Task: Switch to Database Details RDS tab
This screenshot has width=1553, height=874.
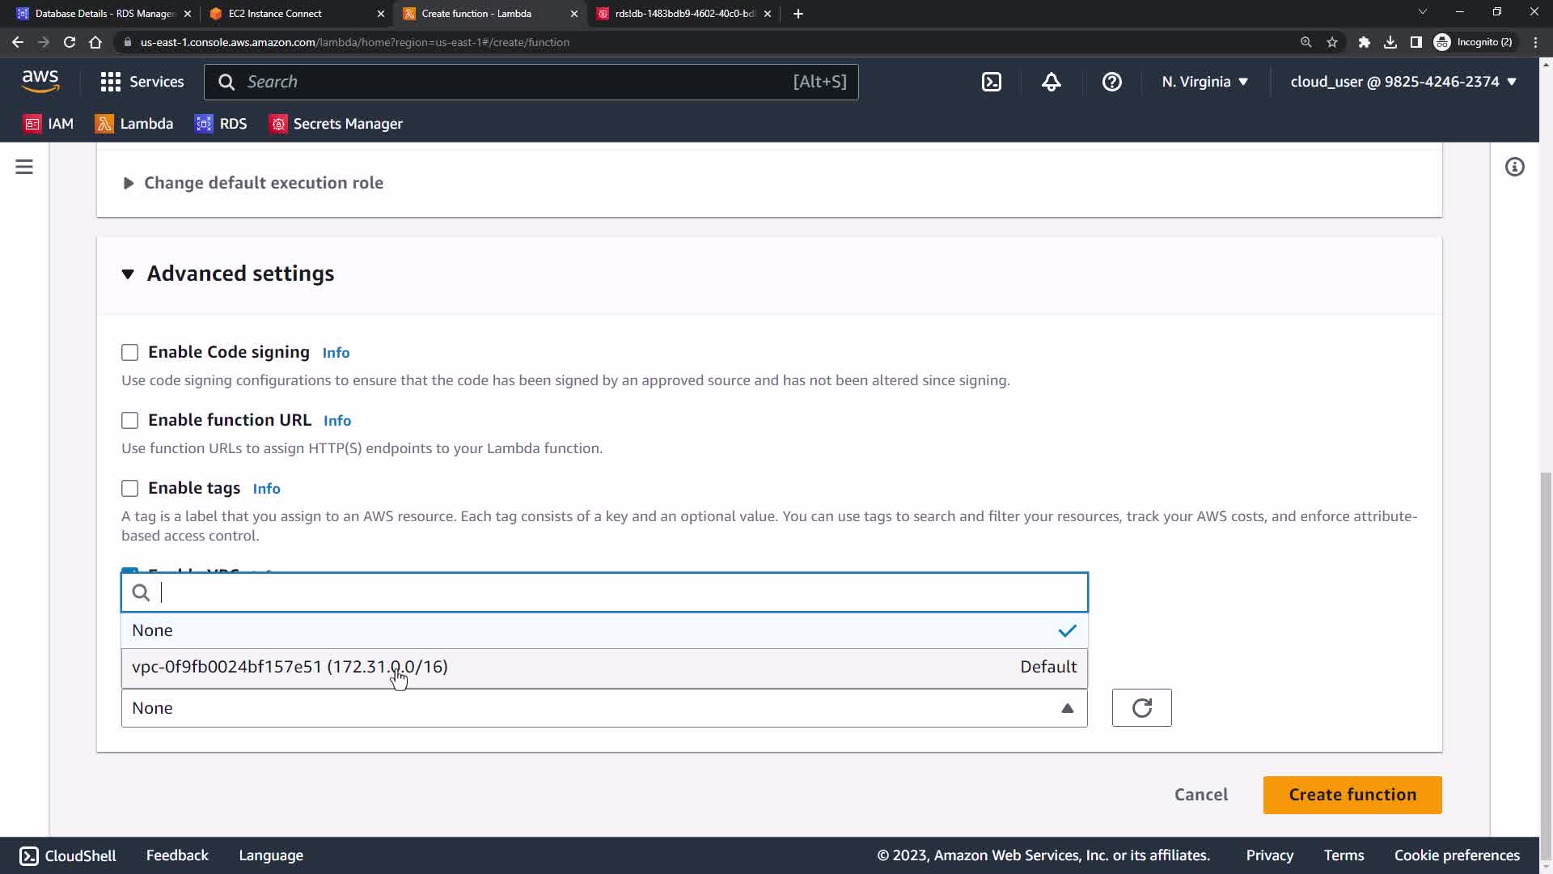Action: [104, 14]
